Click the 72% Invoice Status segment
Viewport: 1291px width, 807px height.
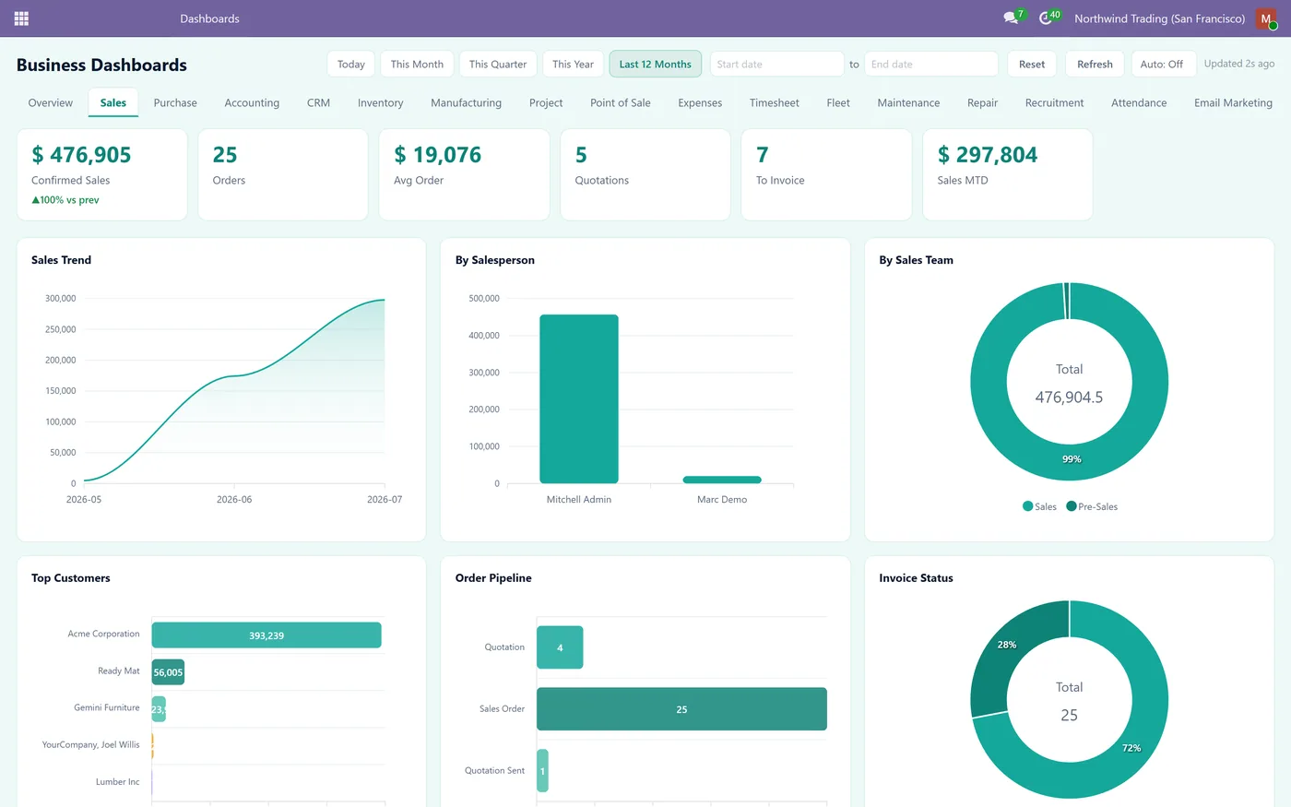tap(1132, 748)
